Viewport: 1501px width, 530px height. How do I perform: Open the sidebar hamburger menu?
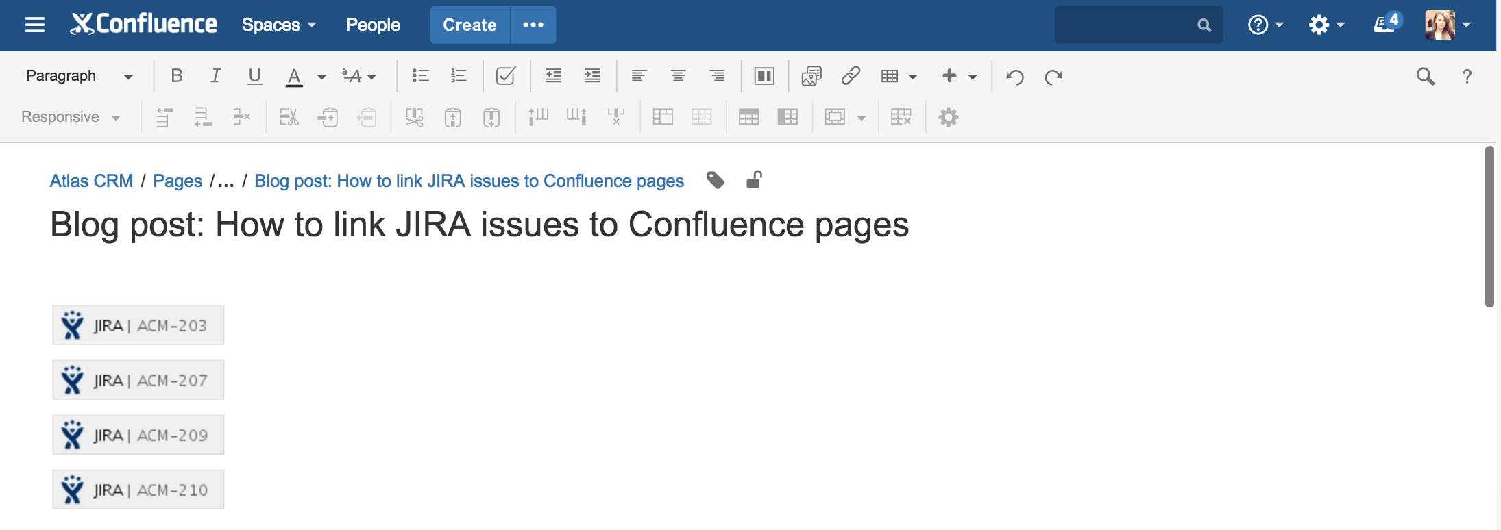click(x=35, y=25)
